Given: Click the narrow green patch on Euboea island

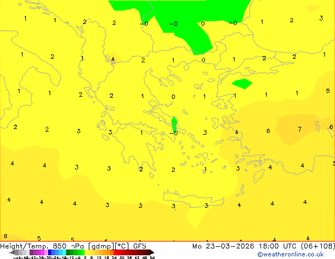Looking at the screenshot, I should pos(174,124).
